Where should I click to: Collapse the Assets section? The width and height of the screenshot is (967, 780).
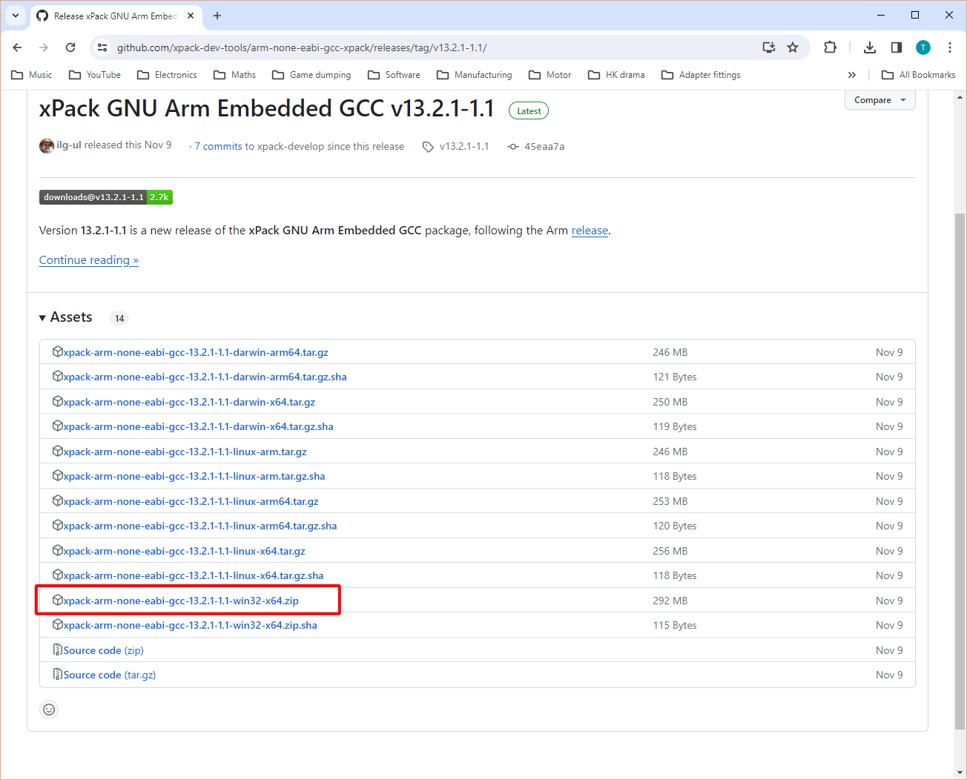[x=43, y=317]
